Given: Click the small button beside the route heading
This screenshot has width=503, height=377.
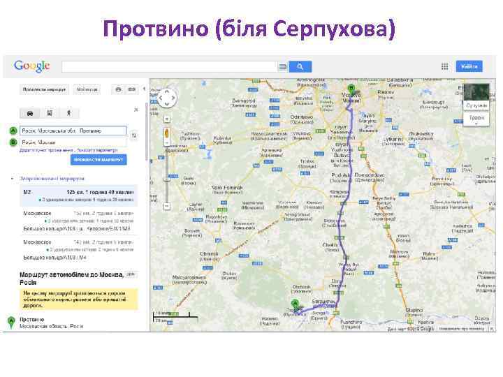Looking at the screenshot, I should tap(131, 274).
